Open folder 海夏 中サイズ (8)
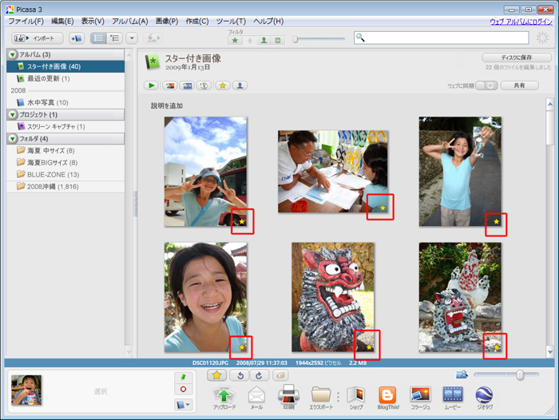This screenshot has width=559, height=420. point(65,150)
